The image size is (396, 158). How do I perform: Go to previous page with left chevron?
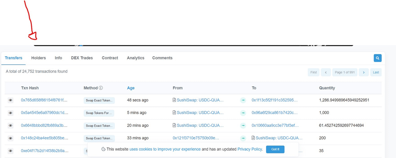coord(326,72)
